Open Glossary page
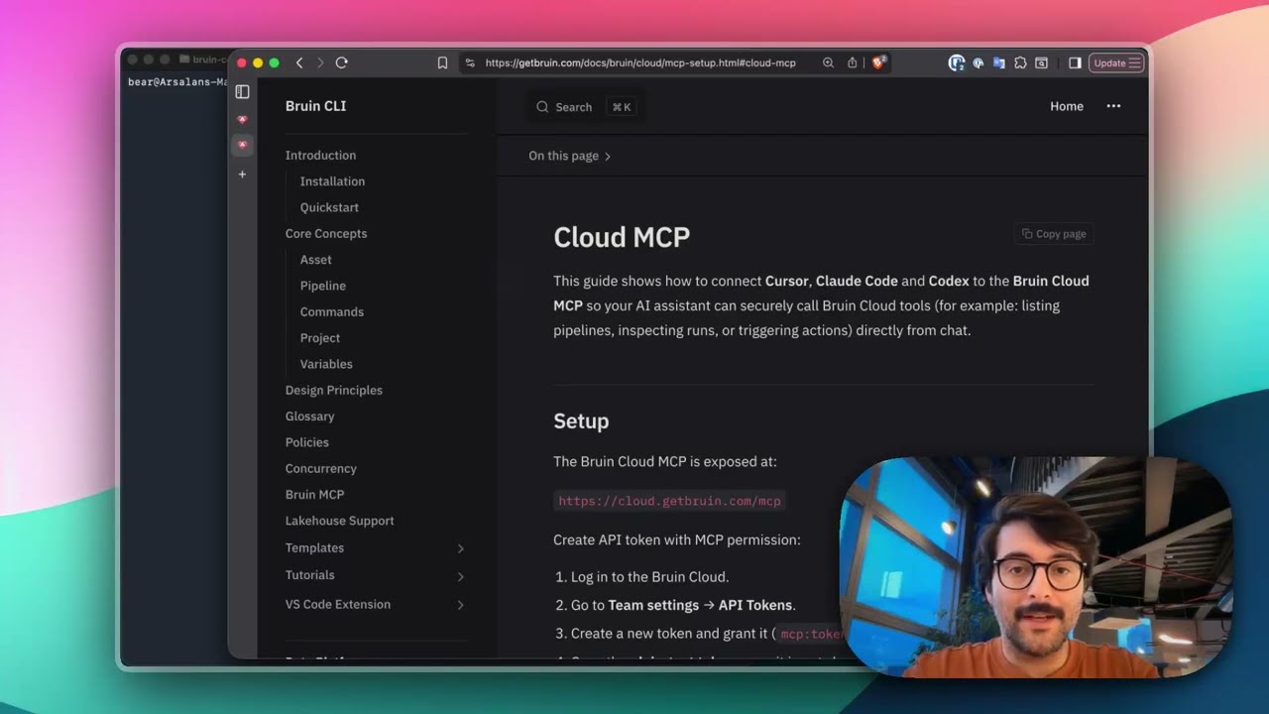This screenshot has height=714, width=1269. pos(309,416)
